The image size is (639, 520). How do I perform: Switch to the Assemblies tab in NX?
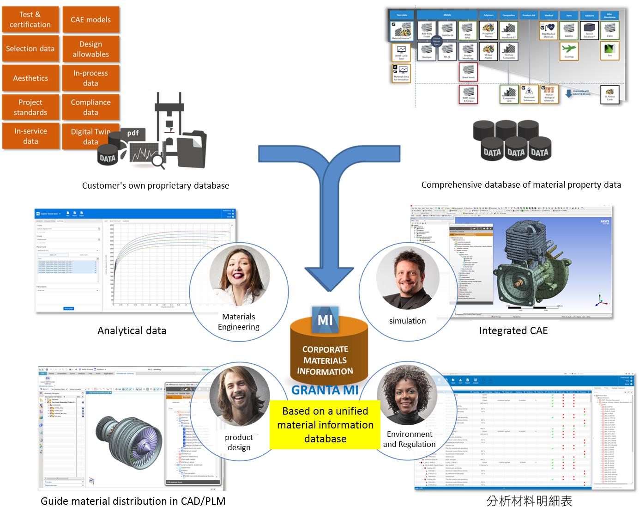pos(61,373)
